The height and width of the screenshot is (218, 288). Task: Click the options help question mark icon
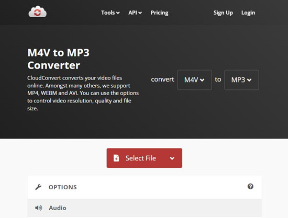click(x=250, y=187)
